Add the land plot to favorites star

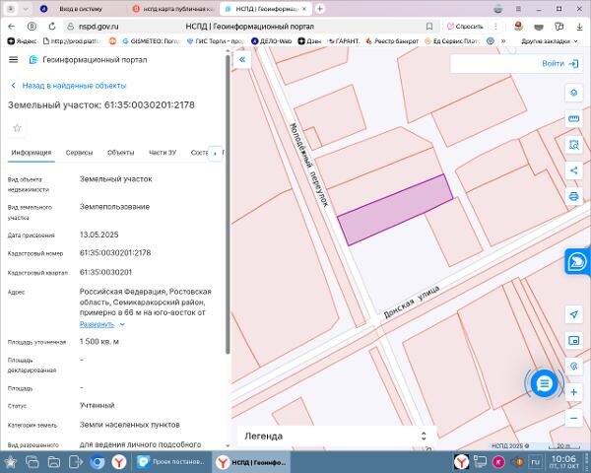17,128
